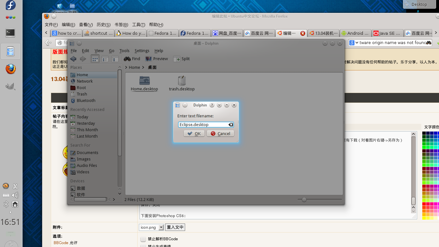Close the active 编辑 Firefox tab
The height and width of the screenshot is (247, 439).
pos(302,33)
